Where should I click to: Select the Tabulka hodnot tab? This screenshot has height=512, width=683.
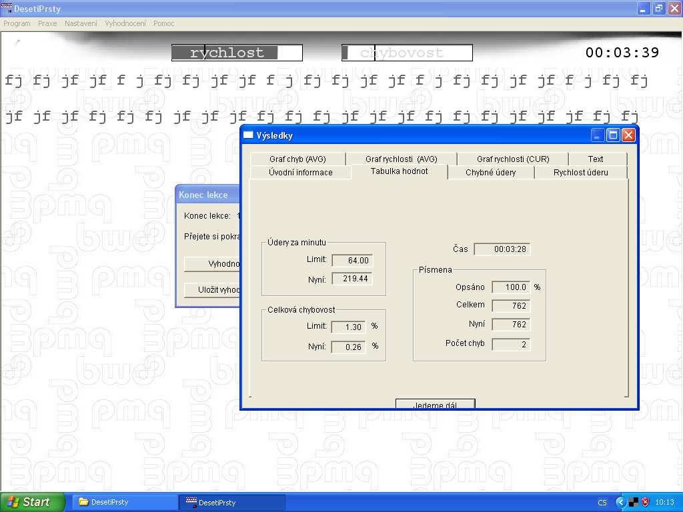pyautogui.click(x=399, y=171)
